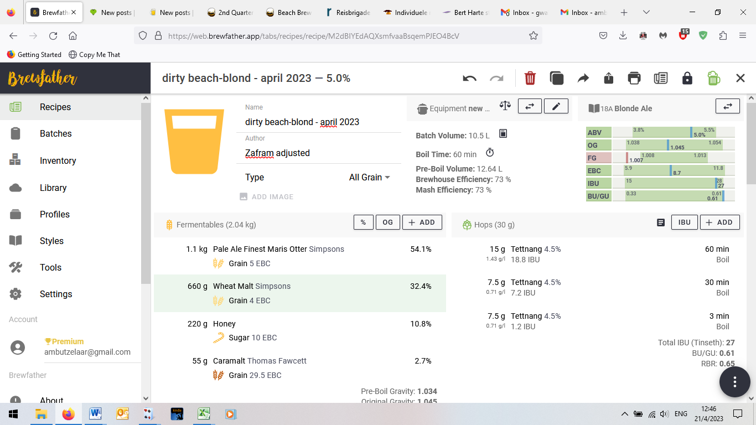This screenshot has height=425, width=756.
Task: Add a new fermentable
Action: click(422, 222)
